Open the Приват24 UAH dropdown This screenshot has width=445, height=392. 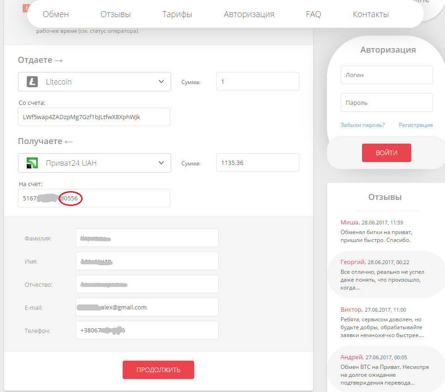click(x=161, y=163)
